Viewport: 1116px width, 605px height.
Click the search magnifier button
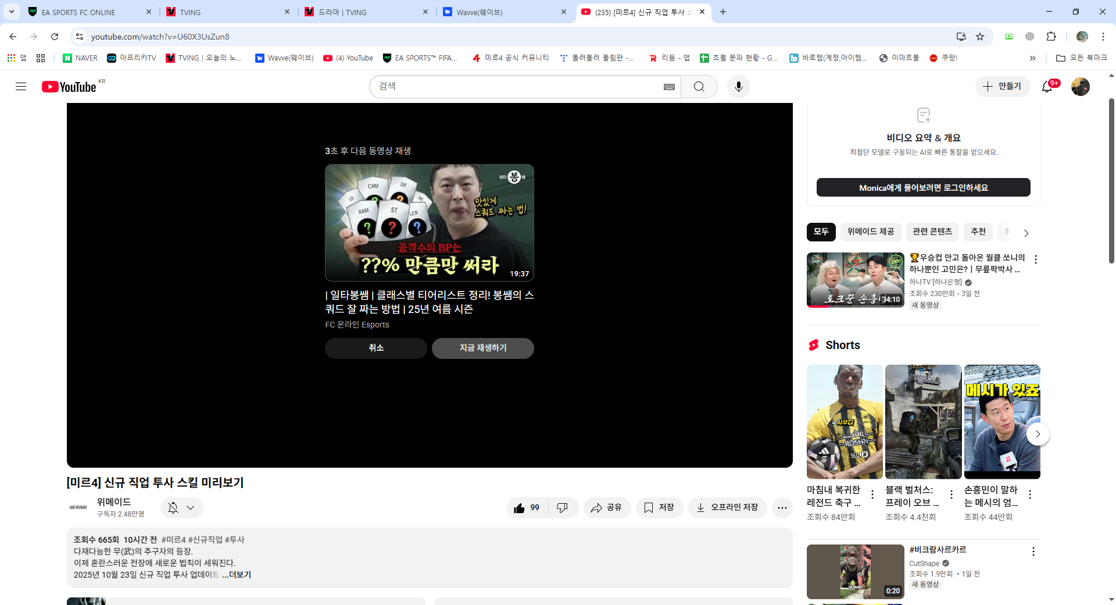click(x=699, y=87)
